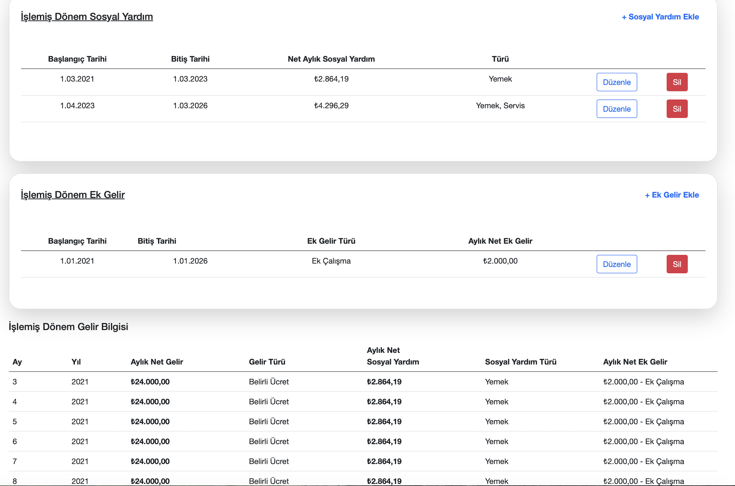The height and width of the screenshot is (486, 735).
Task: Delete the 'Yemek, Servis' social aid row
Action: click(x=677, y=109)
